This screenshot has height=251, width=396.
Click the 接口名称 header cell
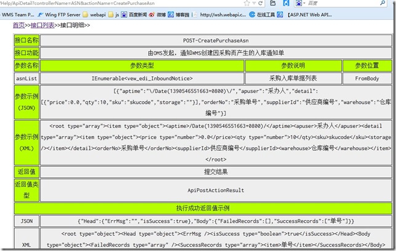pyautogui.click(x=26, y=41)
